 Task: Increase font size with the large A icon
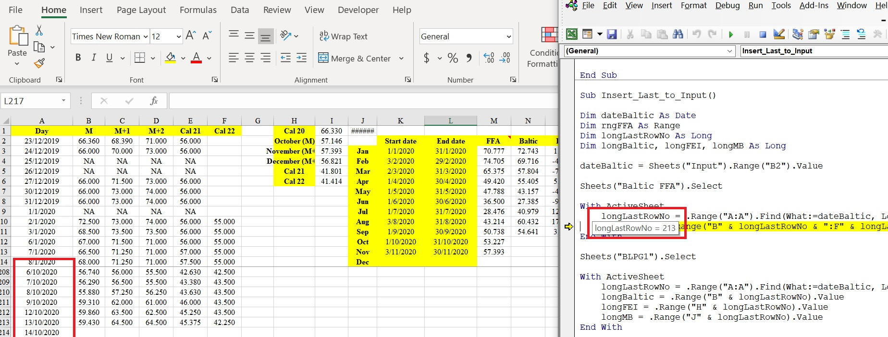[191, 36]
